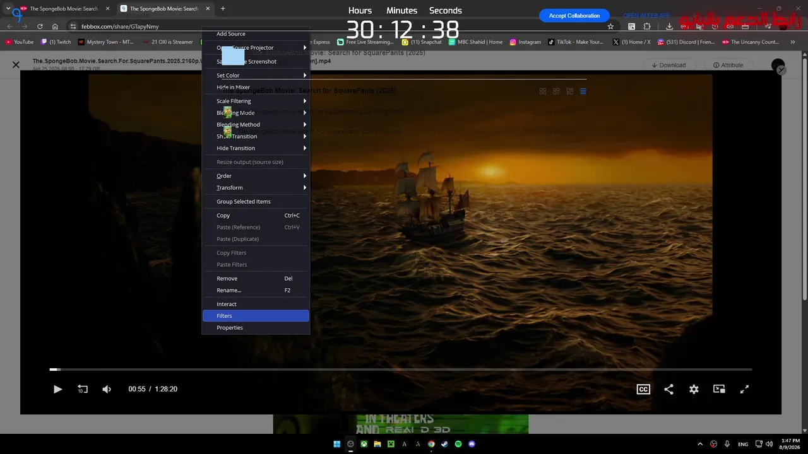
Task: Choose Group Selected Items
Action: [256, 202]
